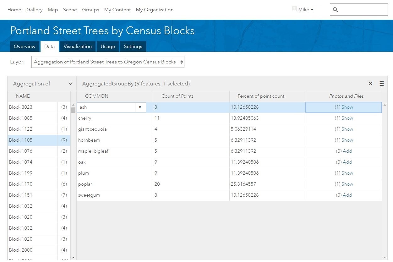
Task: Open the Layer selection dropdown
Action: tap(108, 62)
